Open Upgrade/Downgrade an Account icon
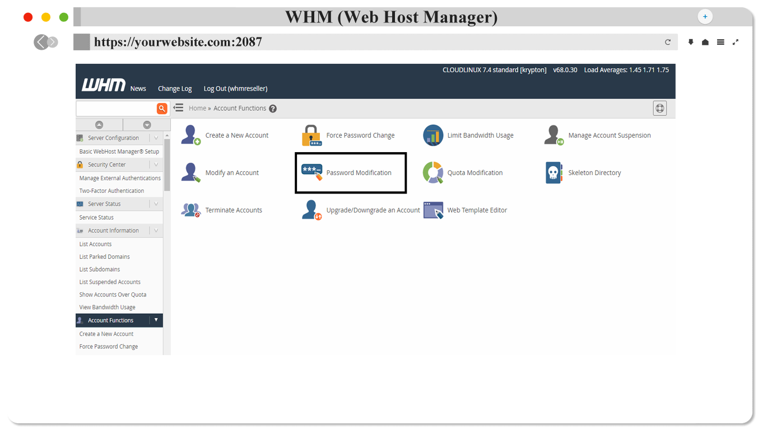The height and width of the screenshot is (430, 763). (312, 210)
